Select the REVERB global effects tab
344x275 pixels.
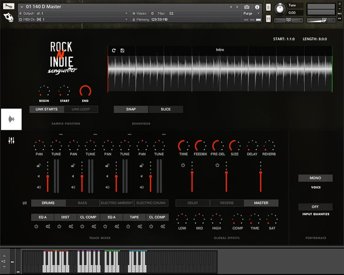pyautogui.click(x=227, y=203)
